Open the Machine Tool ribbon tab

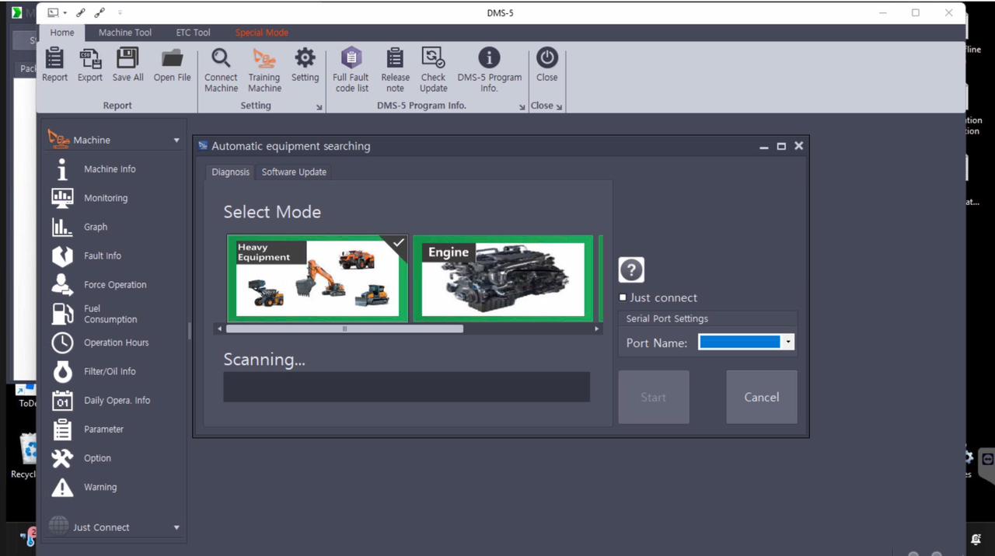[125, 33]
